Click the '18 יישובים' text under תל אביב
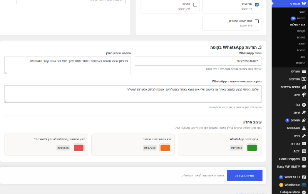This screenshot has width=308, height=194. click(246, 9)
